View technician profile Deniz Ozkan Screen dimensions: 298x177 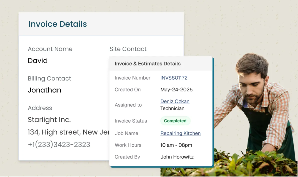coord(175,101)
